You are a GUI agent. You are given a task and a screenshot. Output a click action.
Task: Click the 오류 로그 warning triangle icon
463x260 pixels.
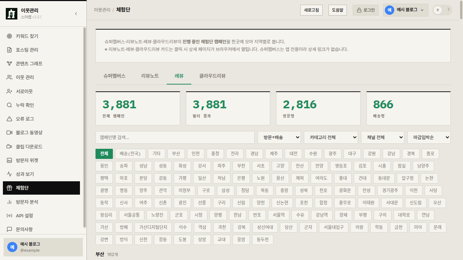click(x=9, y=119)
